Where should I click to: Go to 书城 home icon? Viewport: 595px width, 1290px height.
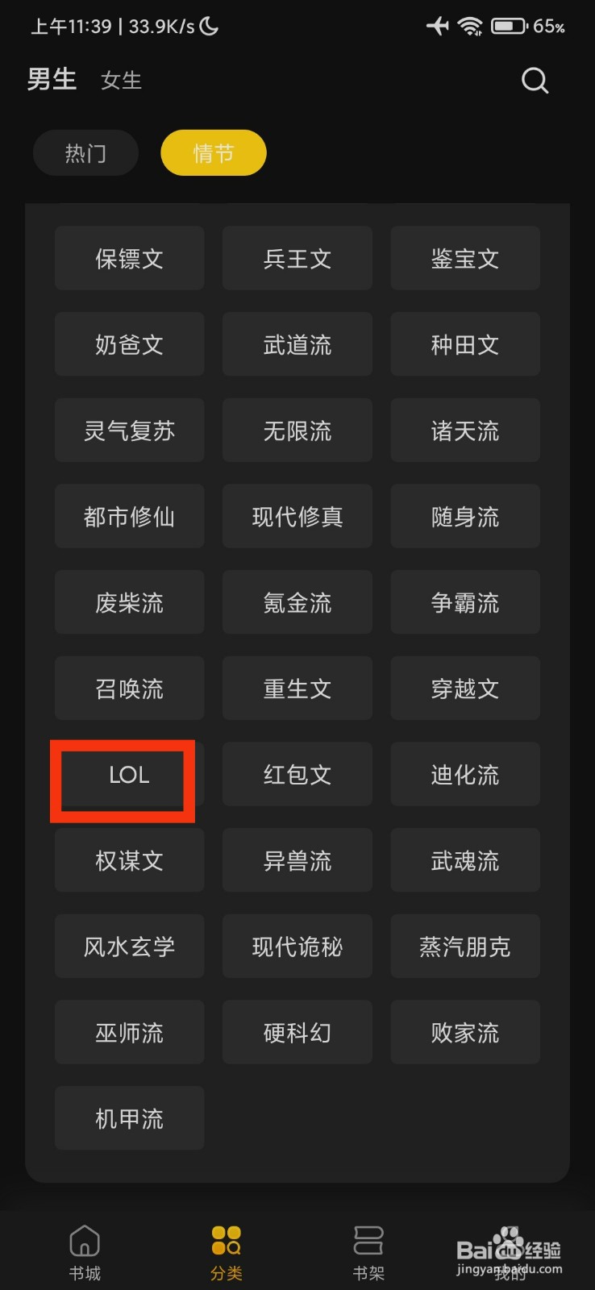click(x=85, y=1241)
